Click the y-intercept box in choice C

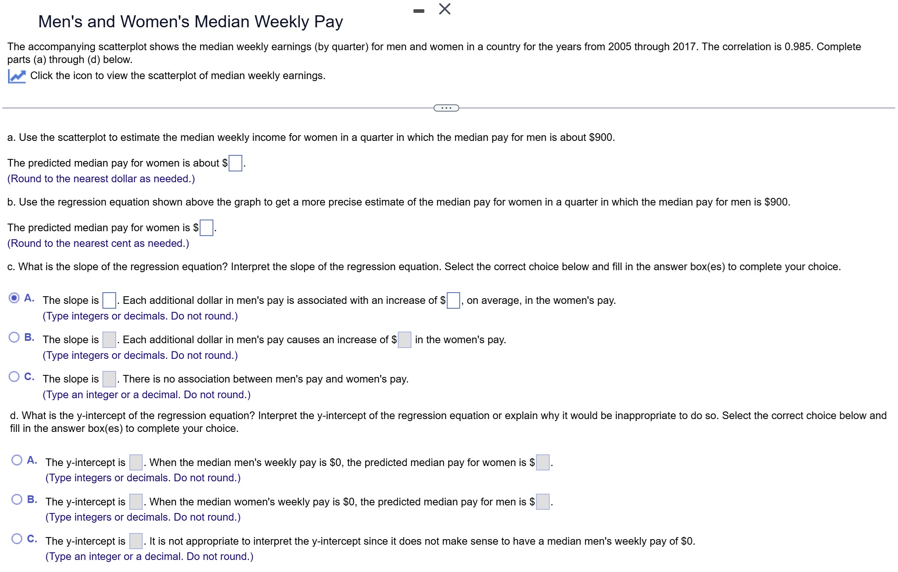[x=136, y=541]
